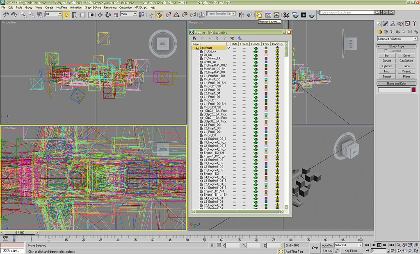Click the Key Filters button
This screenshot has width=420, height=254.
coord(351,251)
